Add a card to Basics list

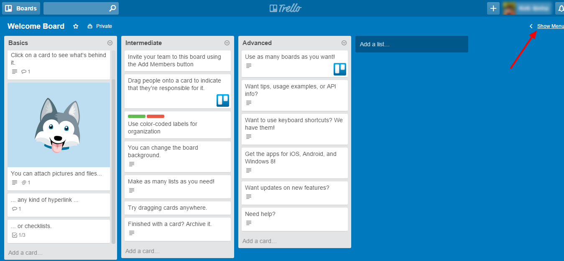(x=26, y=253)
